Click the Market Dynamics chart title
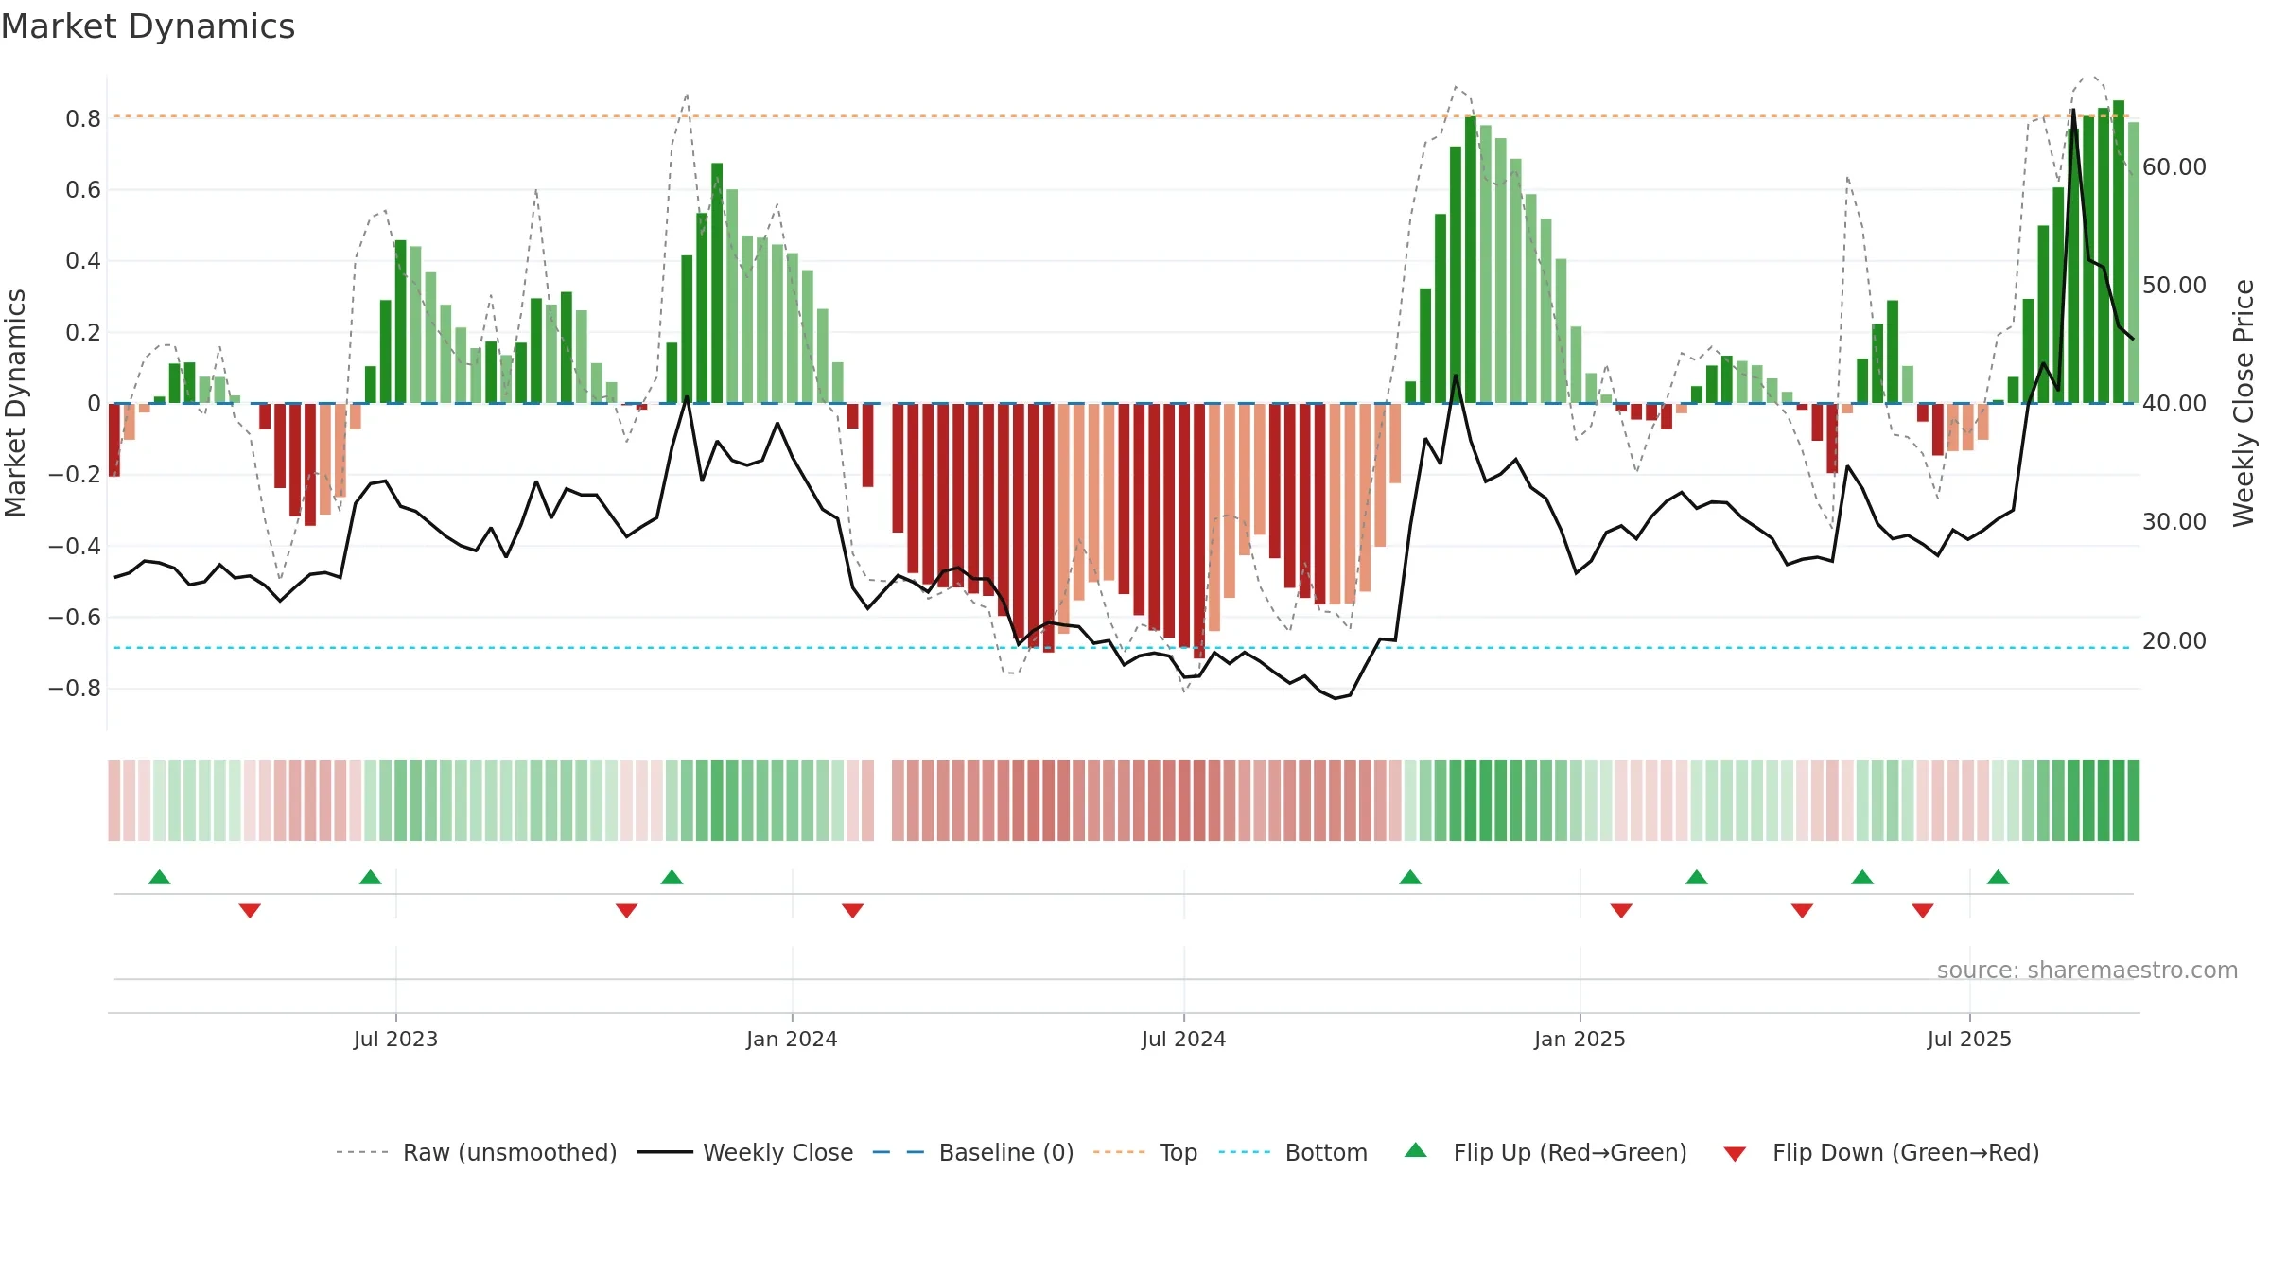 coord(148,26)
